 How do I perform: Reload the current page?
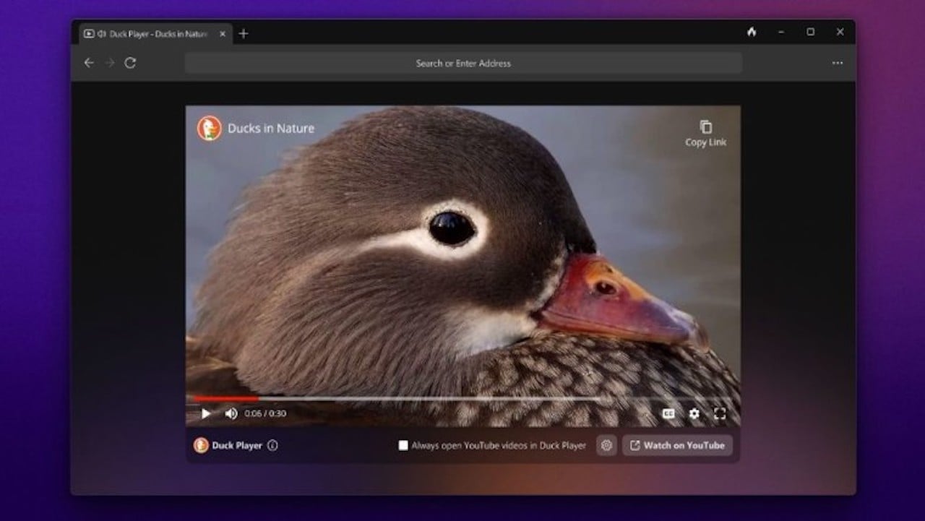[129, 63]
